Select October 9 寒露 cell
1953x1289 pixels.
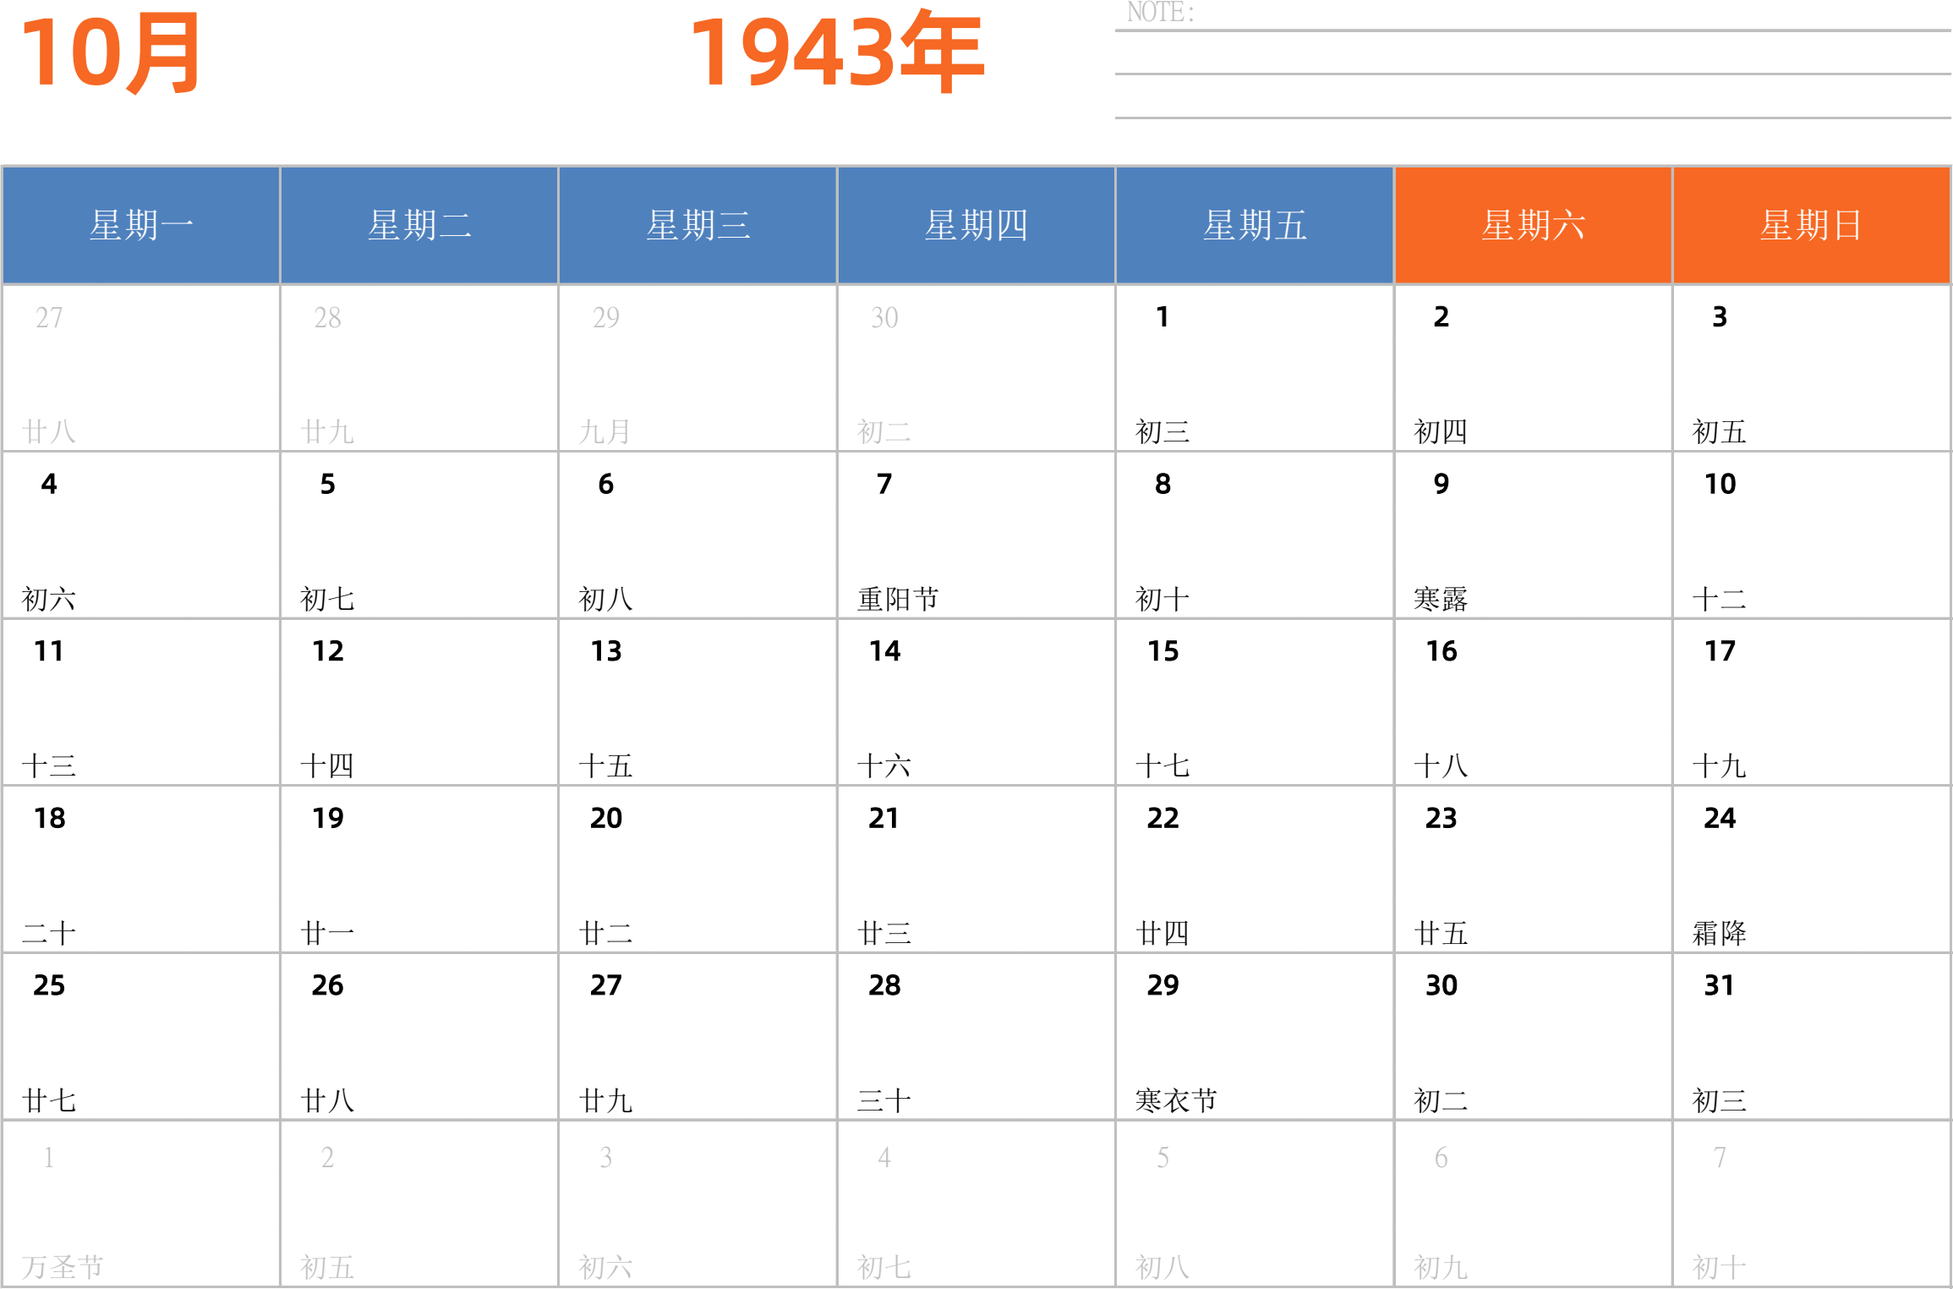(1533, 535)
